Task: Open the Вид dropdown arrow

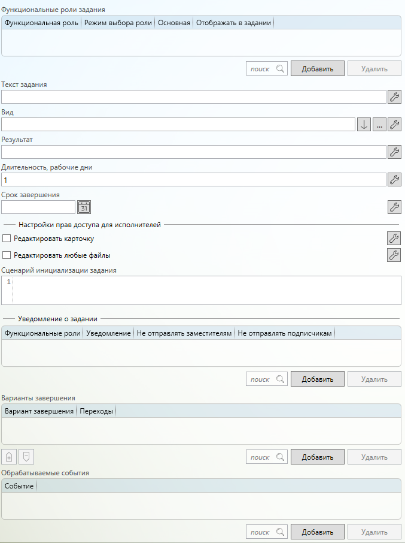Action: point(364,124)
